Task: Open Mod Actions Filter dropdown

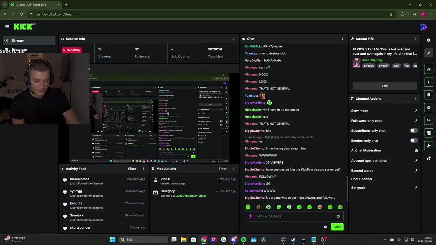Action: pyautogui.click(x=223, y=169)
